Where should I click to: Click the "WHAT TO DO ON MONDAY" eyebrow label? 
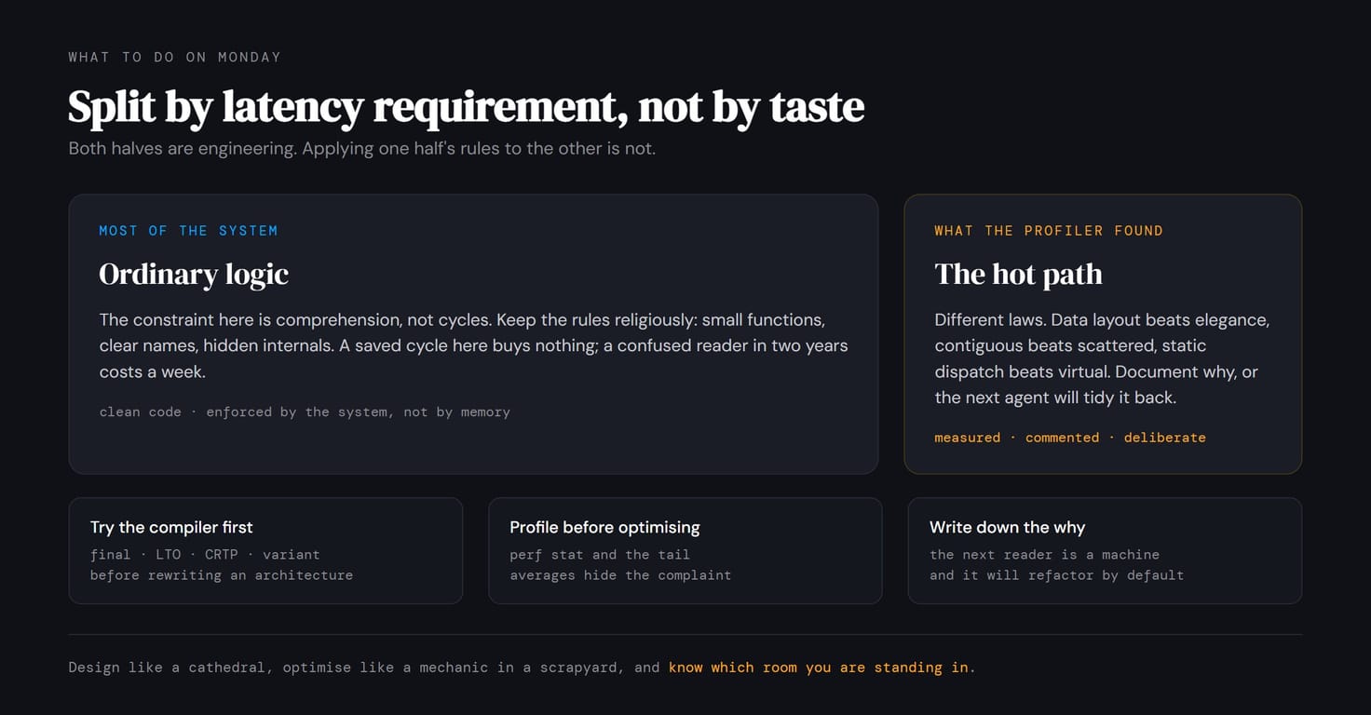[174, 57]
